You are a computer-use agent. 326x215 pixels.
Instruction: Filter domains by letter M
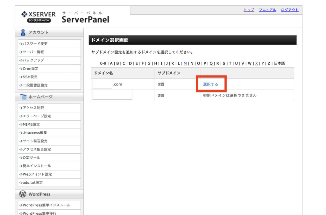tap(185, 64)
